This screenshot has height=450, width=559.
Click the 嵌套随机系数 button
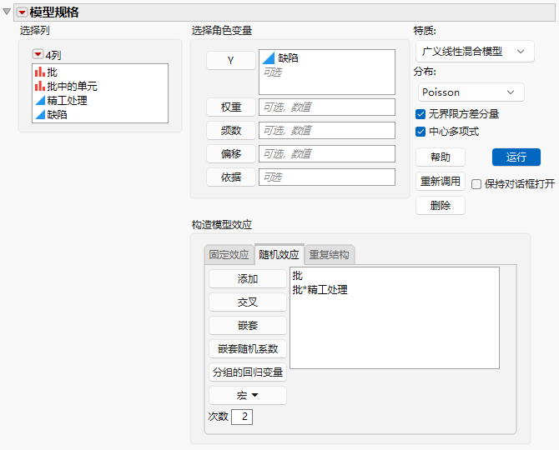(x=248, y=349)
